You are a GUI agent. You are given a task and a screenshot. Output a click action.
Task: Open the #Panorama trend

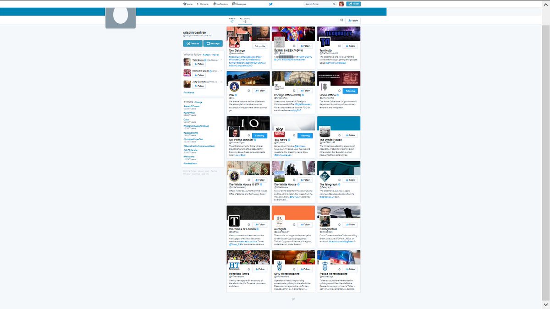click(x=189, y=156)
